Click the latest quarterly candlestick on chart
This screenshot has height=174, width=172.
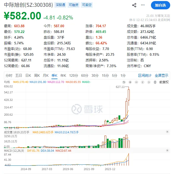(x=129, y=95)
